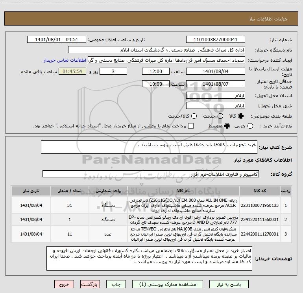Select the خدمت radio button
Viewport: 303px width, 293px height.
point(220,116)
